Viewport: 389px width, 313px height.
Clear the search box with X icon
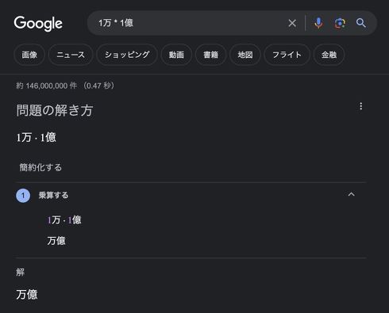click(x=292, y=23)
